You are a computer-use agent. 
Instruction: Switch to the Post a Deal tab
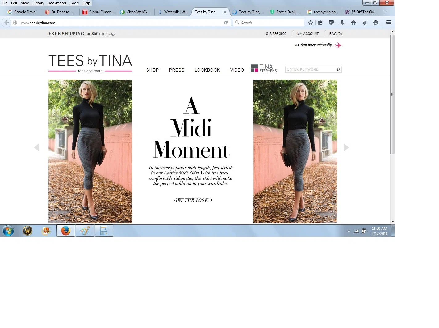click(285, 12)
